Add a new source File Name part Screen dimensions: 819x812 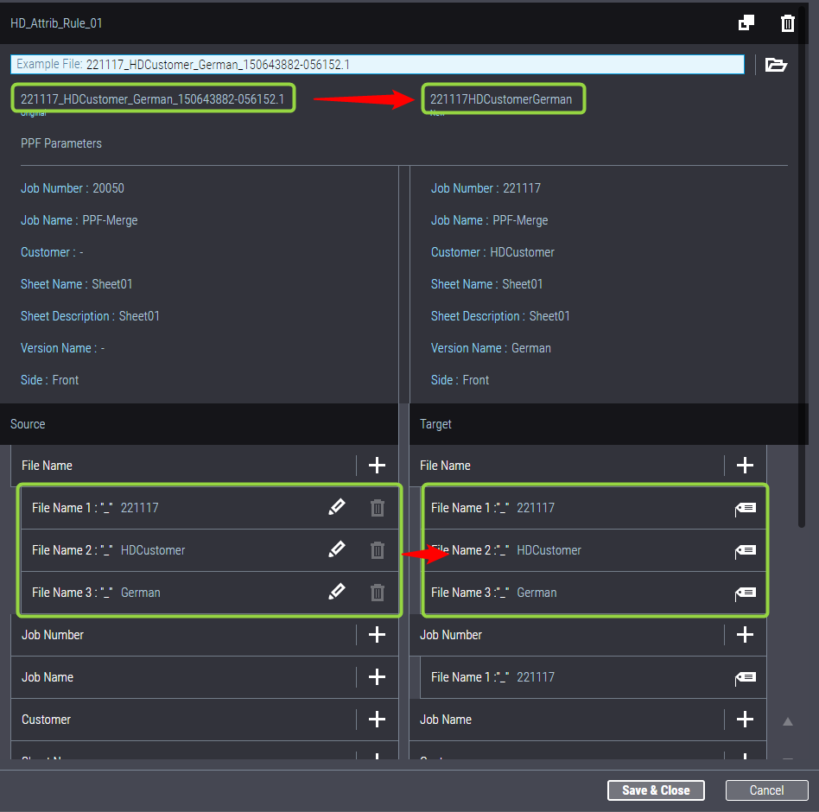point(377,466)
